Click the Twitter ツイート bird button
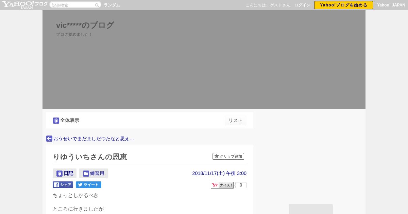The height and width of the screenshot is (214, 408). point(88,185)
